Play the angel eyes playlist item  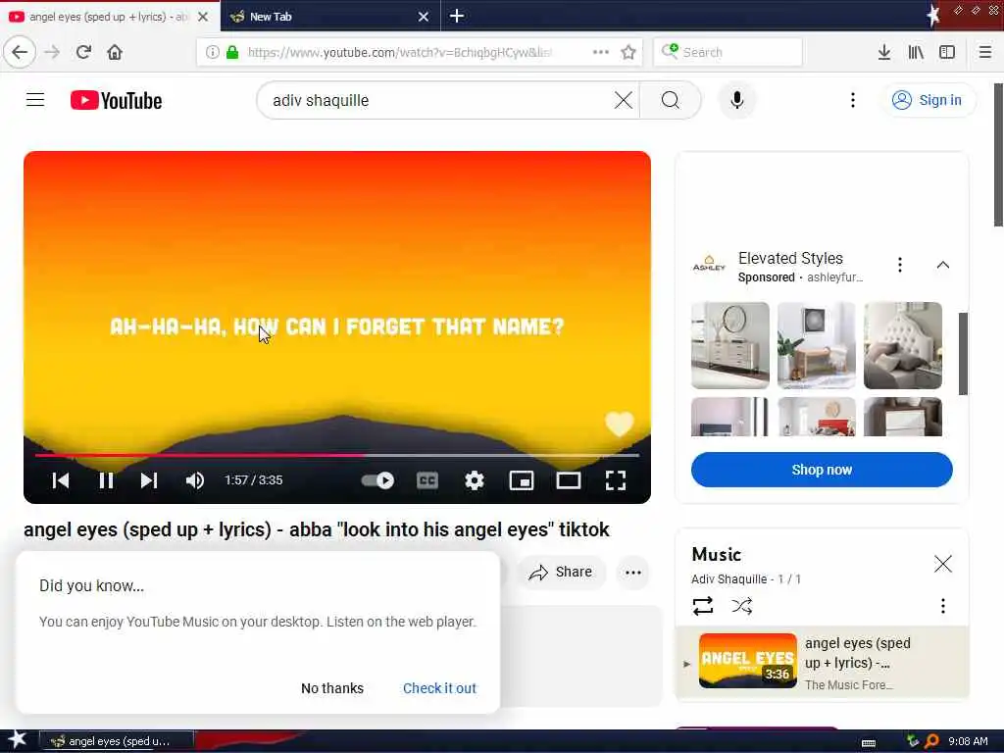(823, 662)
